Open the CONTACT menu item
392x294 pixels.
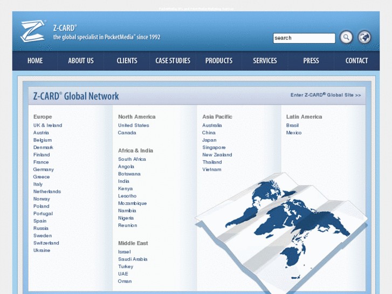coord(356,60)
